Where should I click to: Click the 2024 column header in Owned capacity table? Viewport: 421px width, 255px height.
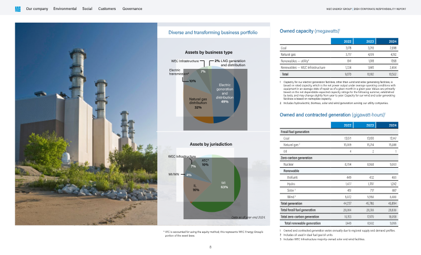click(x=393, y=41)
